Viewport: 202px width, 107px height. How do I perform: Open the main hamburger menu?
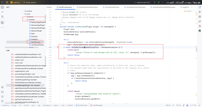click(7, 2)
